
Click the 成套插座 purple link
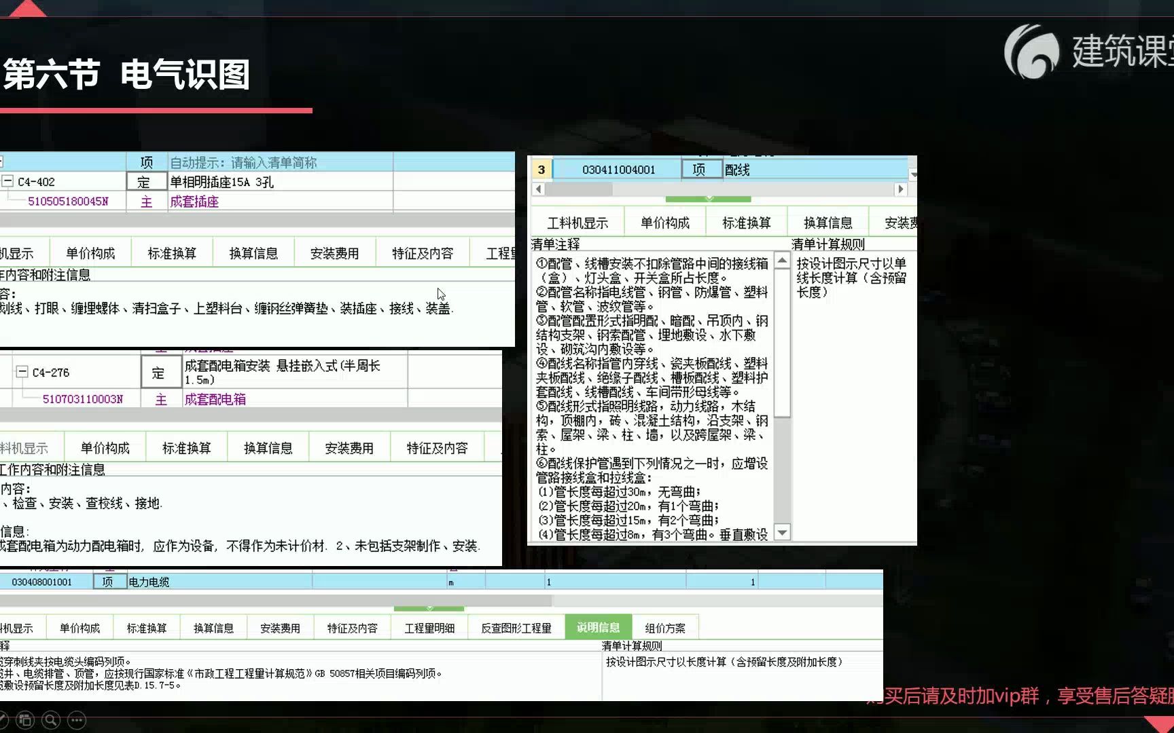point(194,201)
